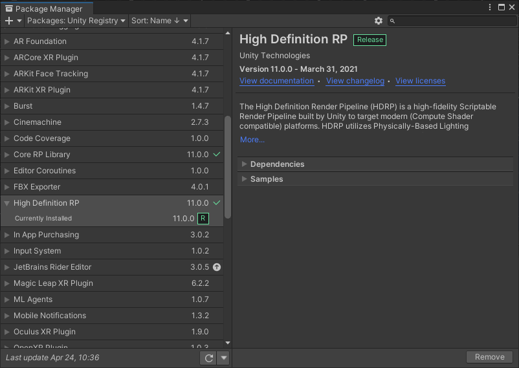Select the ML Agents package
This screenshot has width=519, height=368.
point(112,300)
